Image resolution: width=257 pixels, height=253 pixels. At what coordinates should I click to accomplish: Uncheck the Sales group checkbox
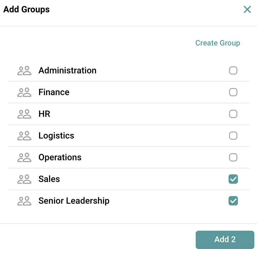(x=233, y=179)
